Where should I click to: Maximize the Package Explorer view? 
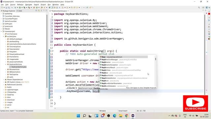(x=46, y=11)
